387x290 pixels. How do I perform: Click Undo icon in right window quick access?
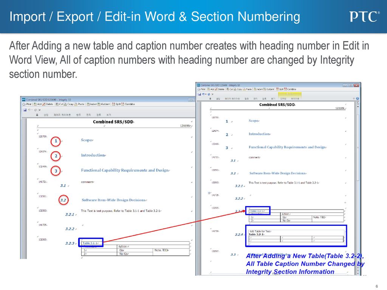point(203,94)
